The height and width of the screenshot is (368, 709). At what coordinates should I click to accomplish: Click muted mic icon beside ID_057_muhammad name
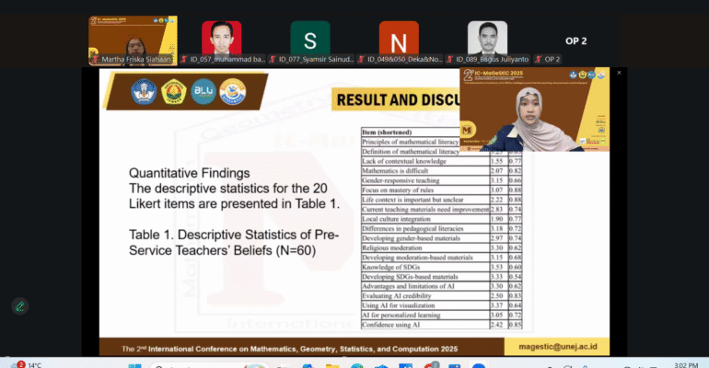point(184,60)
